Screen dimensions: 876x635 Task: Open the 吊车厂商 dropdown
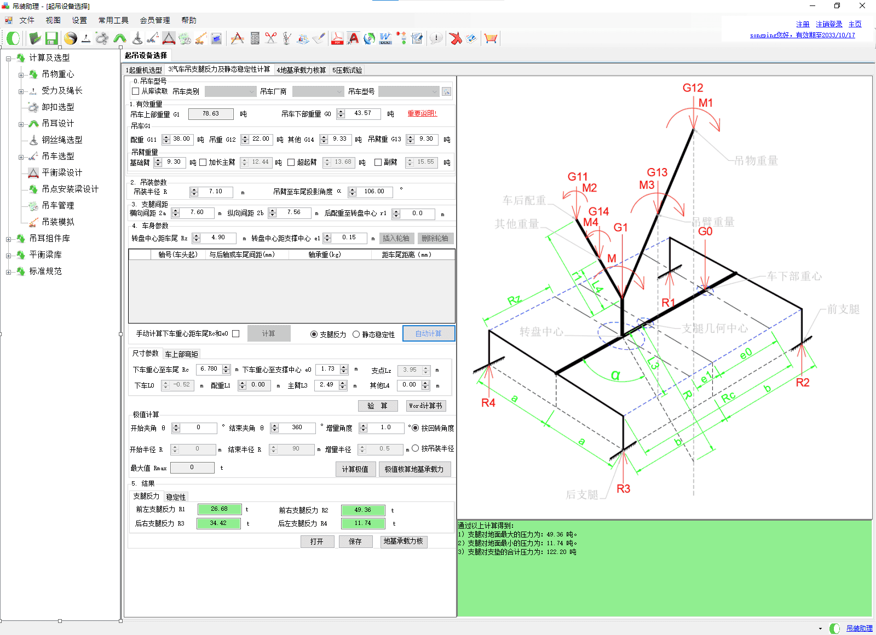tap(318, 91)
